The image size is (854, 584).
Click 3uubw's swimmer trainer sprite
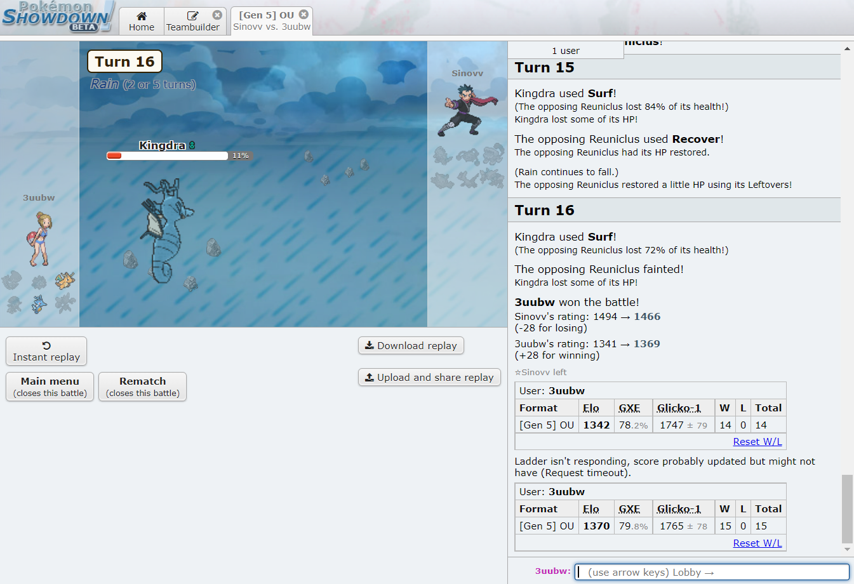(39, 239)
